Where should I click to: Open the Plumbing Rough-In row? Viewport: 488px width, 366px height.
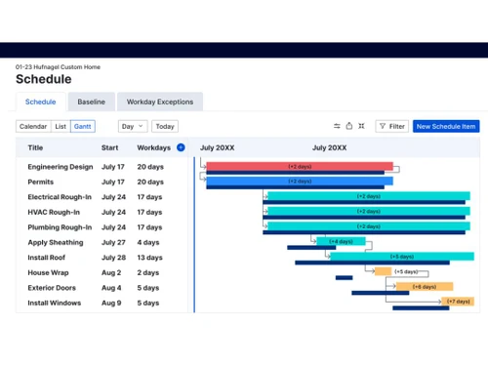pyautogui.click(x=102, y=227)
